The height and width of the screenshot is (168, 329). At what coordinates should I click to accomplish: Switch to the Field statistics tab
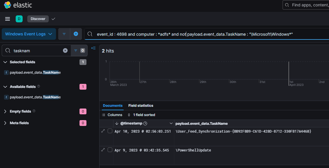(141, 106)
